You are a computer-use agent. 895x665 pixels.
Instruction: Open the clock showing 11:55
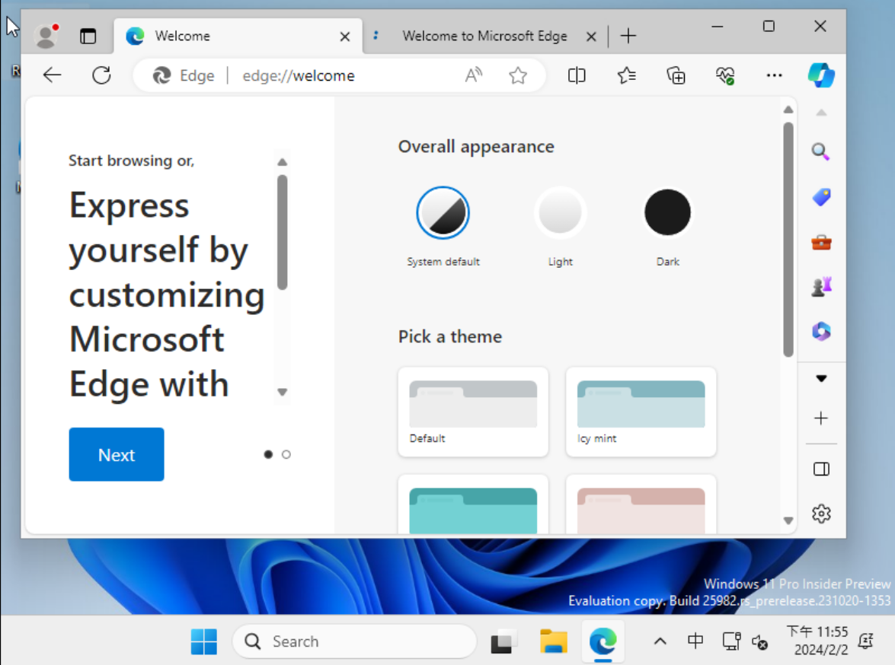pyautogui.click(x=817, y=641)
